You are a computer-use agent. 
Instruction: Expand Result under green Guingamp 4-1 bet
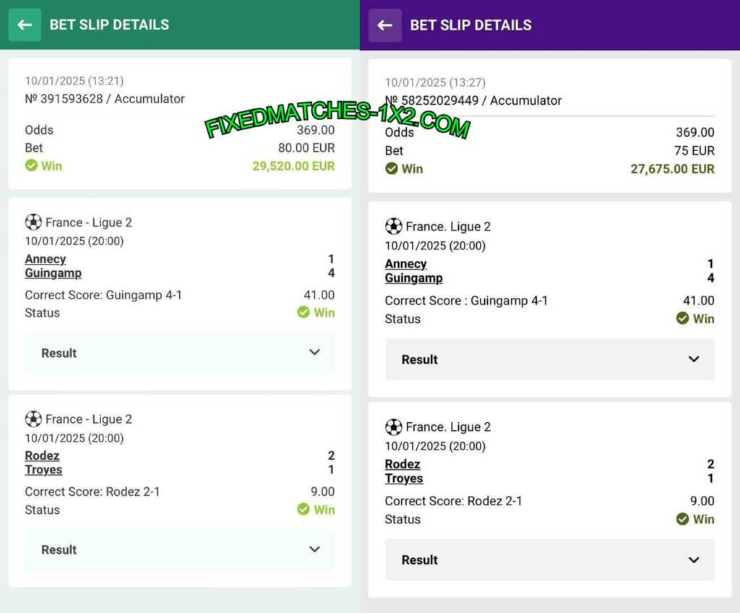[314, 353]
